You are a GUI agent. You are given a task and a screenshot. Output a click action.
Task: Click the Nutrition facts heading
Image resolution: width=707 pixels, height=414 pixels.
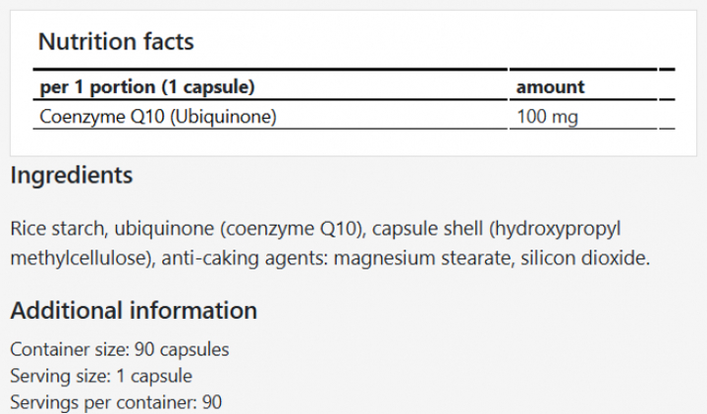tap(116, 41)
